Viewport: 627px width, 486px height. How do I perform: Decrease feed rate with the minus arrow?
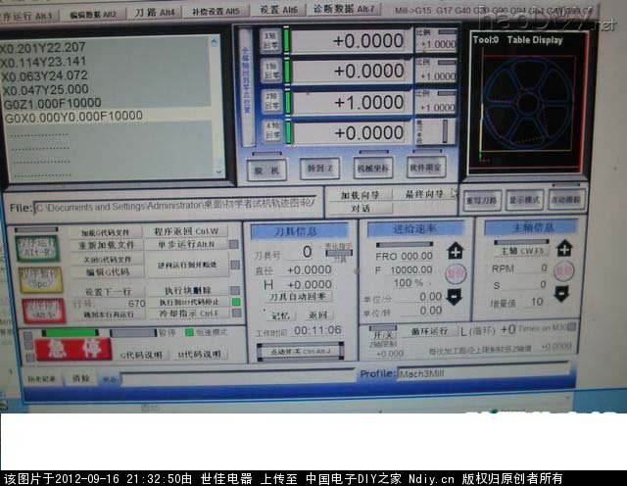(455, 296)
